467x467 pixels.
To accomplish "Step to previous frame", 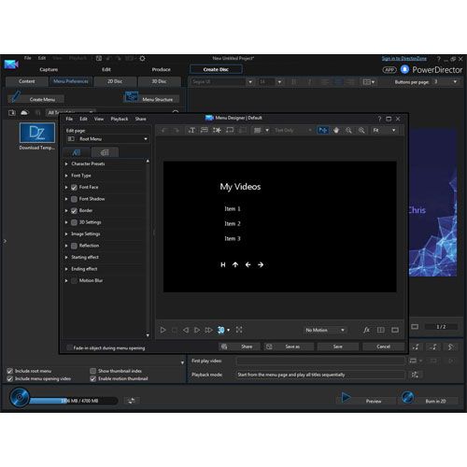I will pos(186,330).
